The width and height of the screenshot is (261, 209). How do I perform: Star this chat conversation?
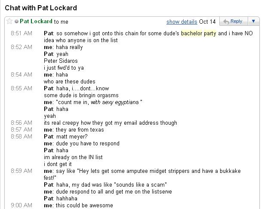point(9,21)
